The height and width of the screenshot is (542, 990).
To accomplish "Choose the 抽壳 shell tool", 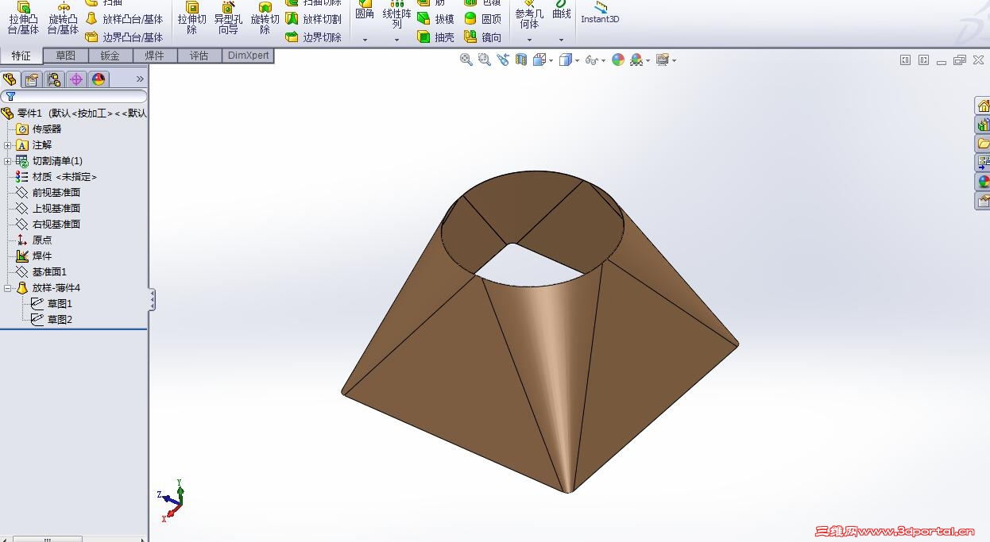I will click(x=436, y=37).
